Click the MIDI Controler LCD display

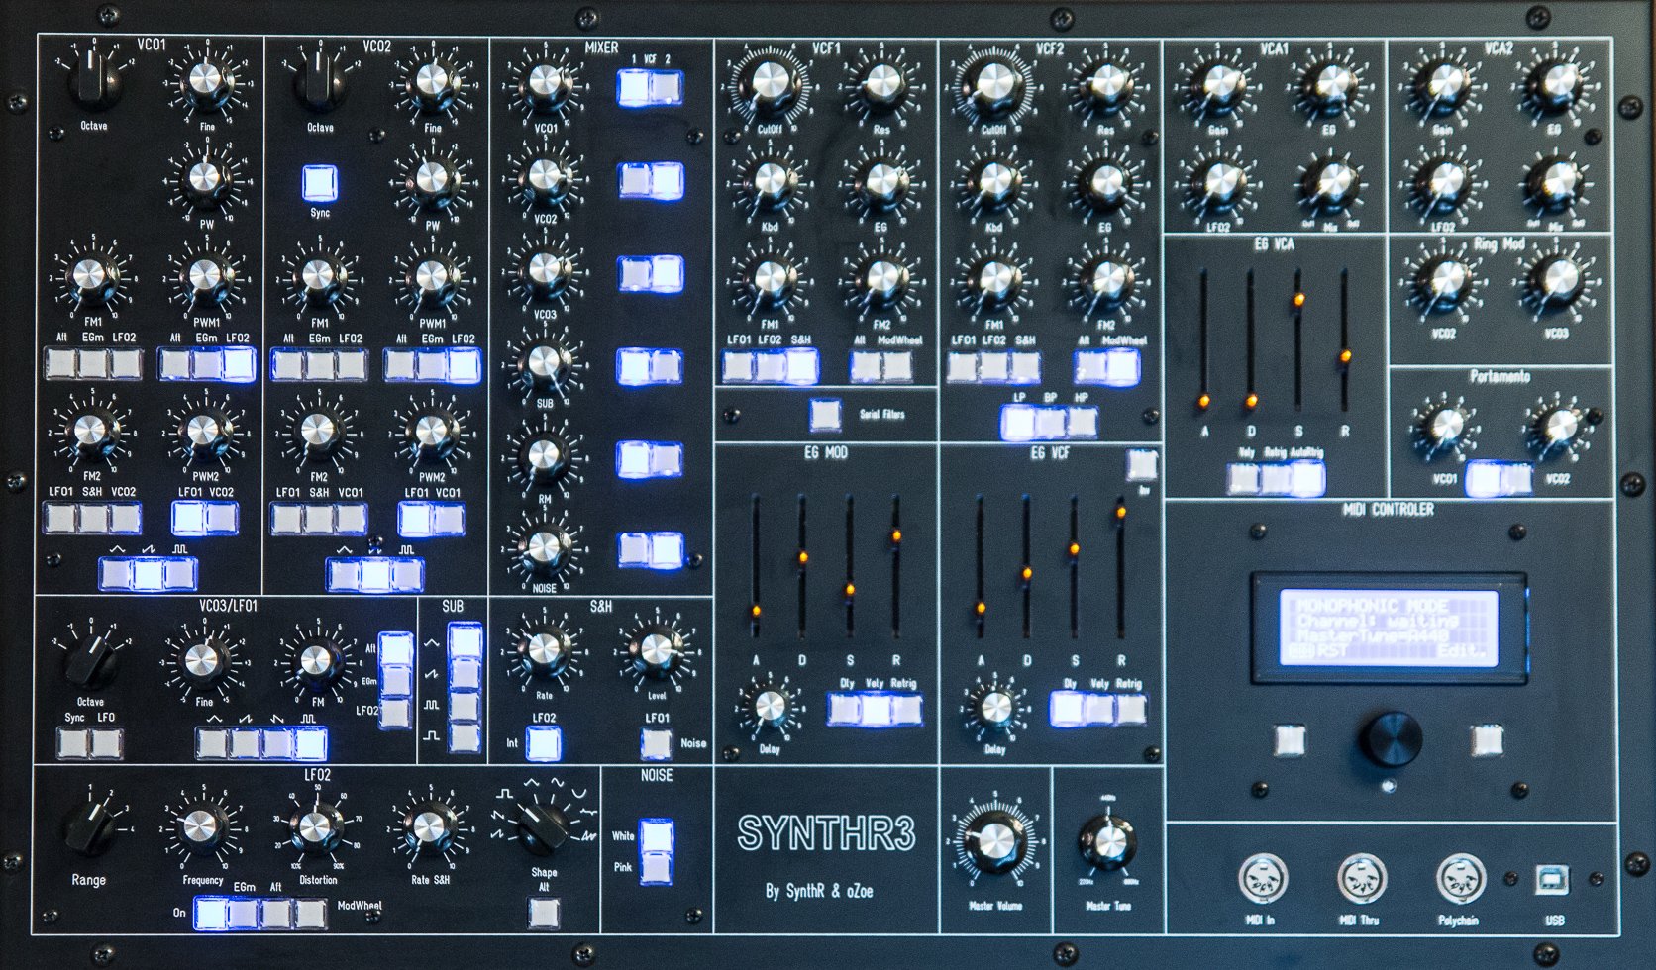(x=1388, y=627)
